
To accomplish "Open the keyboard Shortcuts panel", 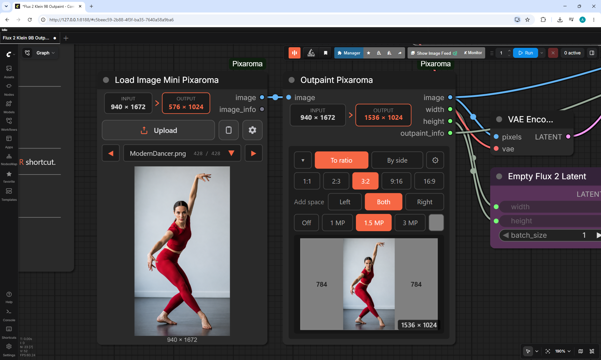I will (x=9, y=332).
